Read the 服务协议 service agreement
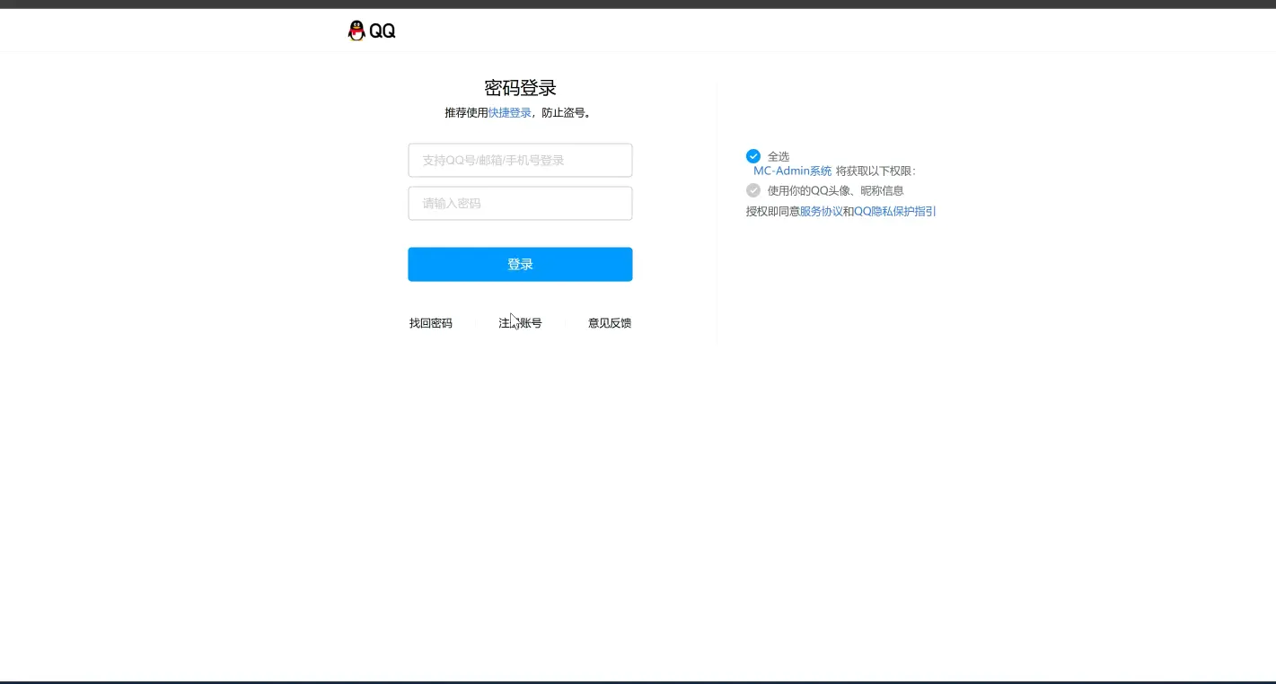The image size is (1276, 684). click(821, 212)
